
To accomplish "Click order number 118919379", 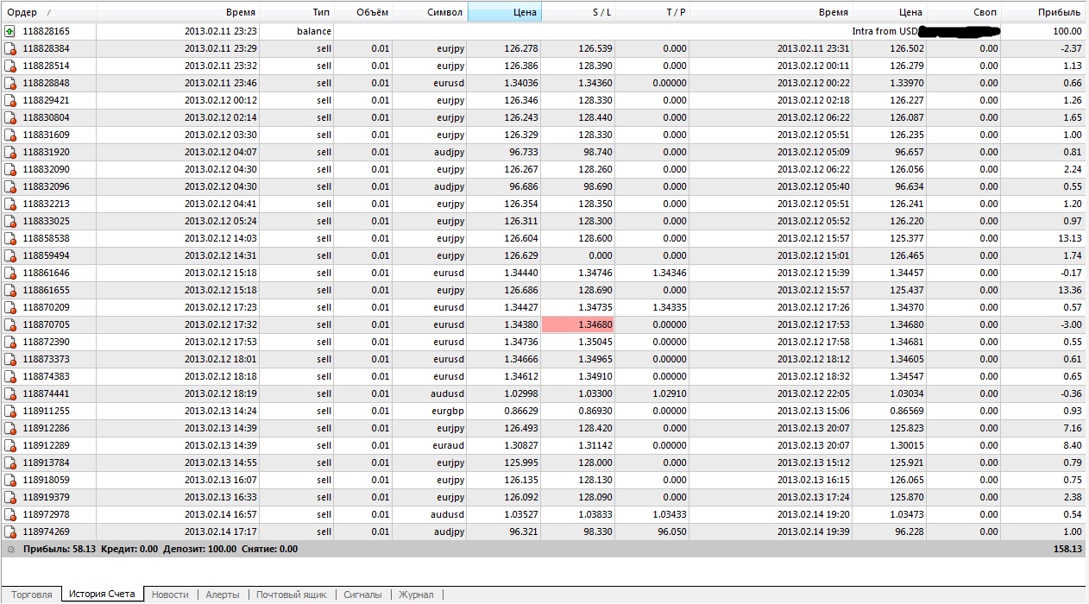I will (x=46, y=497).
